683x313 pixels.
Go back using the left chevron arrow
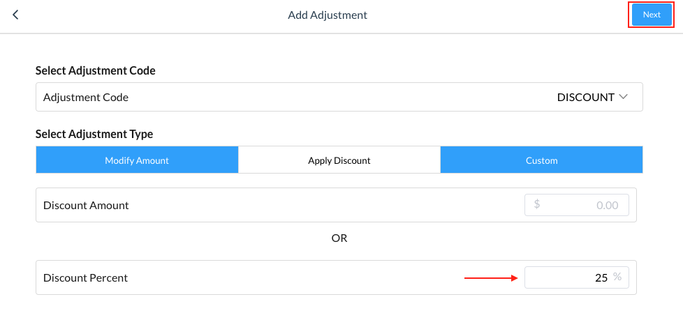(15, 15)
